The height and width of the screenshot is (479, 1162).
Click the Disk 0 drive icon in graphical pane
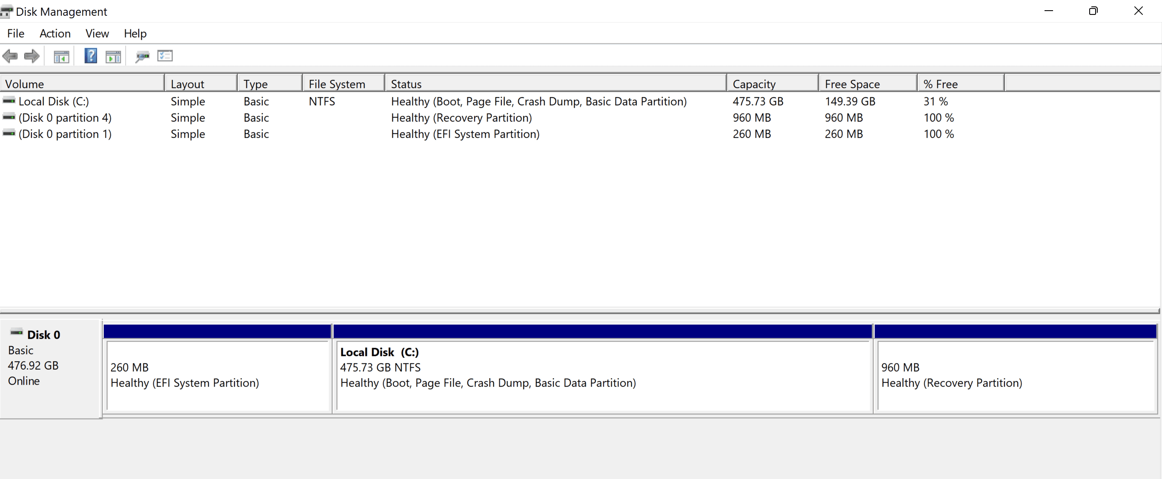click(x=17, y=333)
